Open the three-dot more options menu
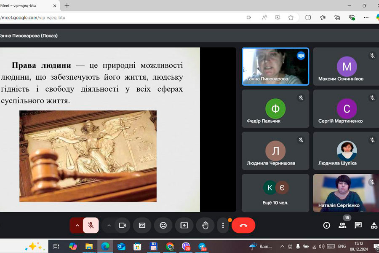379x253 pixels. point(223,226)
